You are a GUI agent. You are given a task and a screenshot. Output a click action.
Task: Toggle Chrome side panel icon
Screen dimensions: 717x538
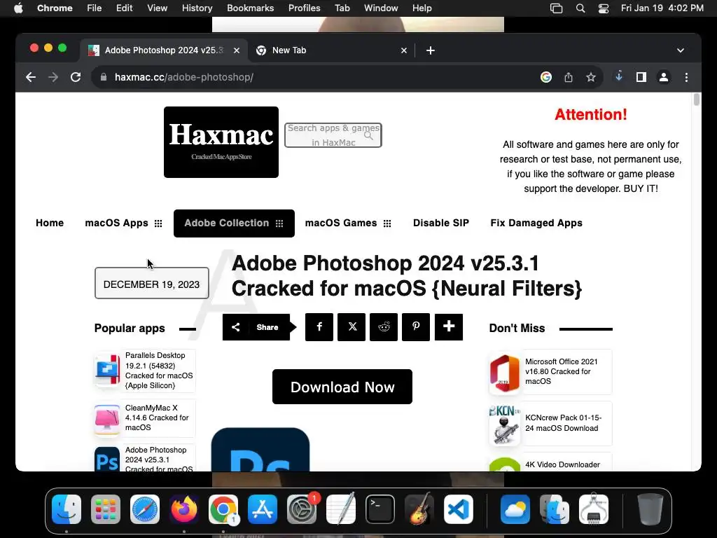641,77
